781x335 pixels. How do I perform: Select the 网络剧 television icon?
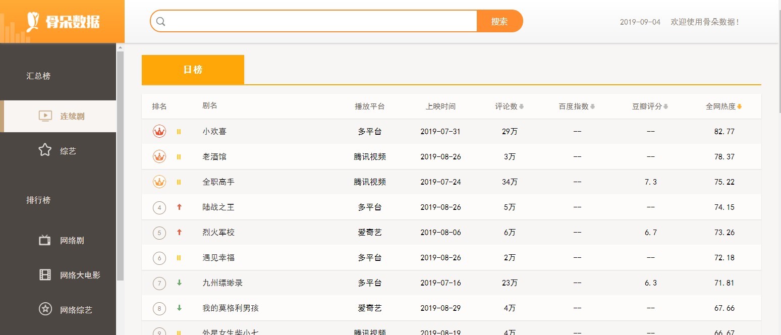click(45, 240)
